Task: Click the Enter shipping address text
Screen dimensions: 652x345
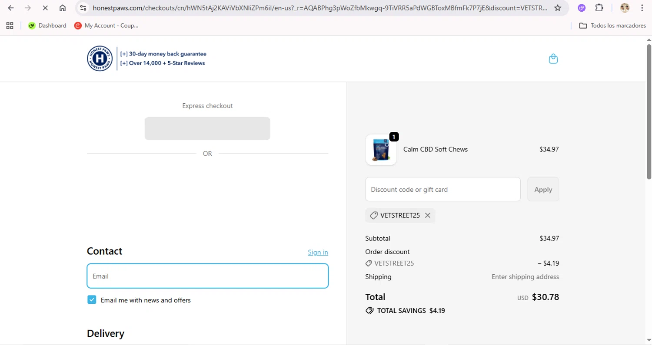Action: [x=525, y=277]
